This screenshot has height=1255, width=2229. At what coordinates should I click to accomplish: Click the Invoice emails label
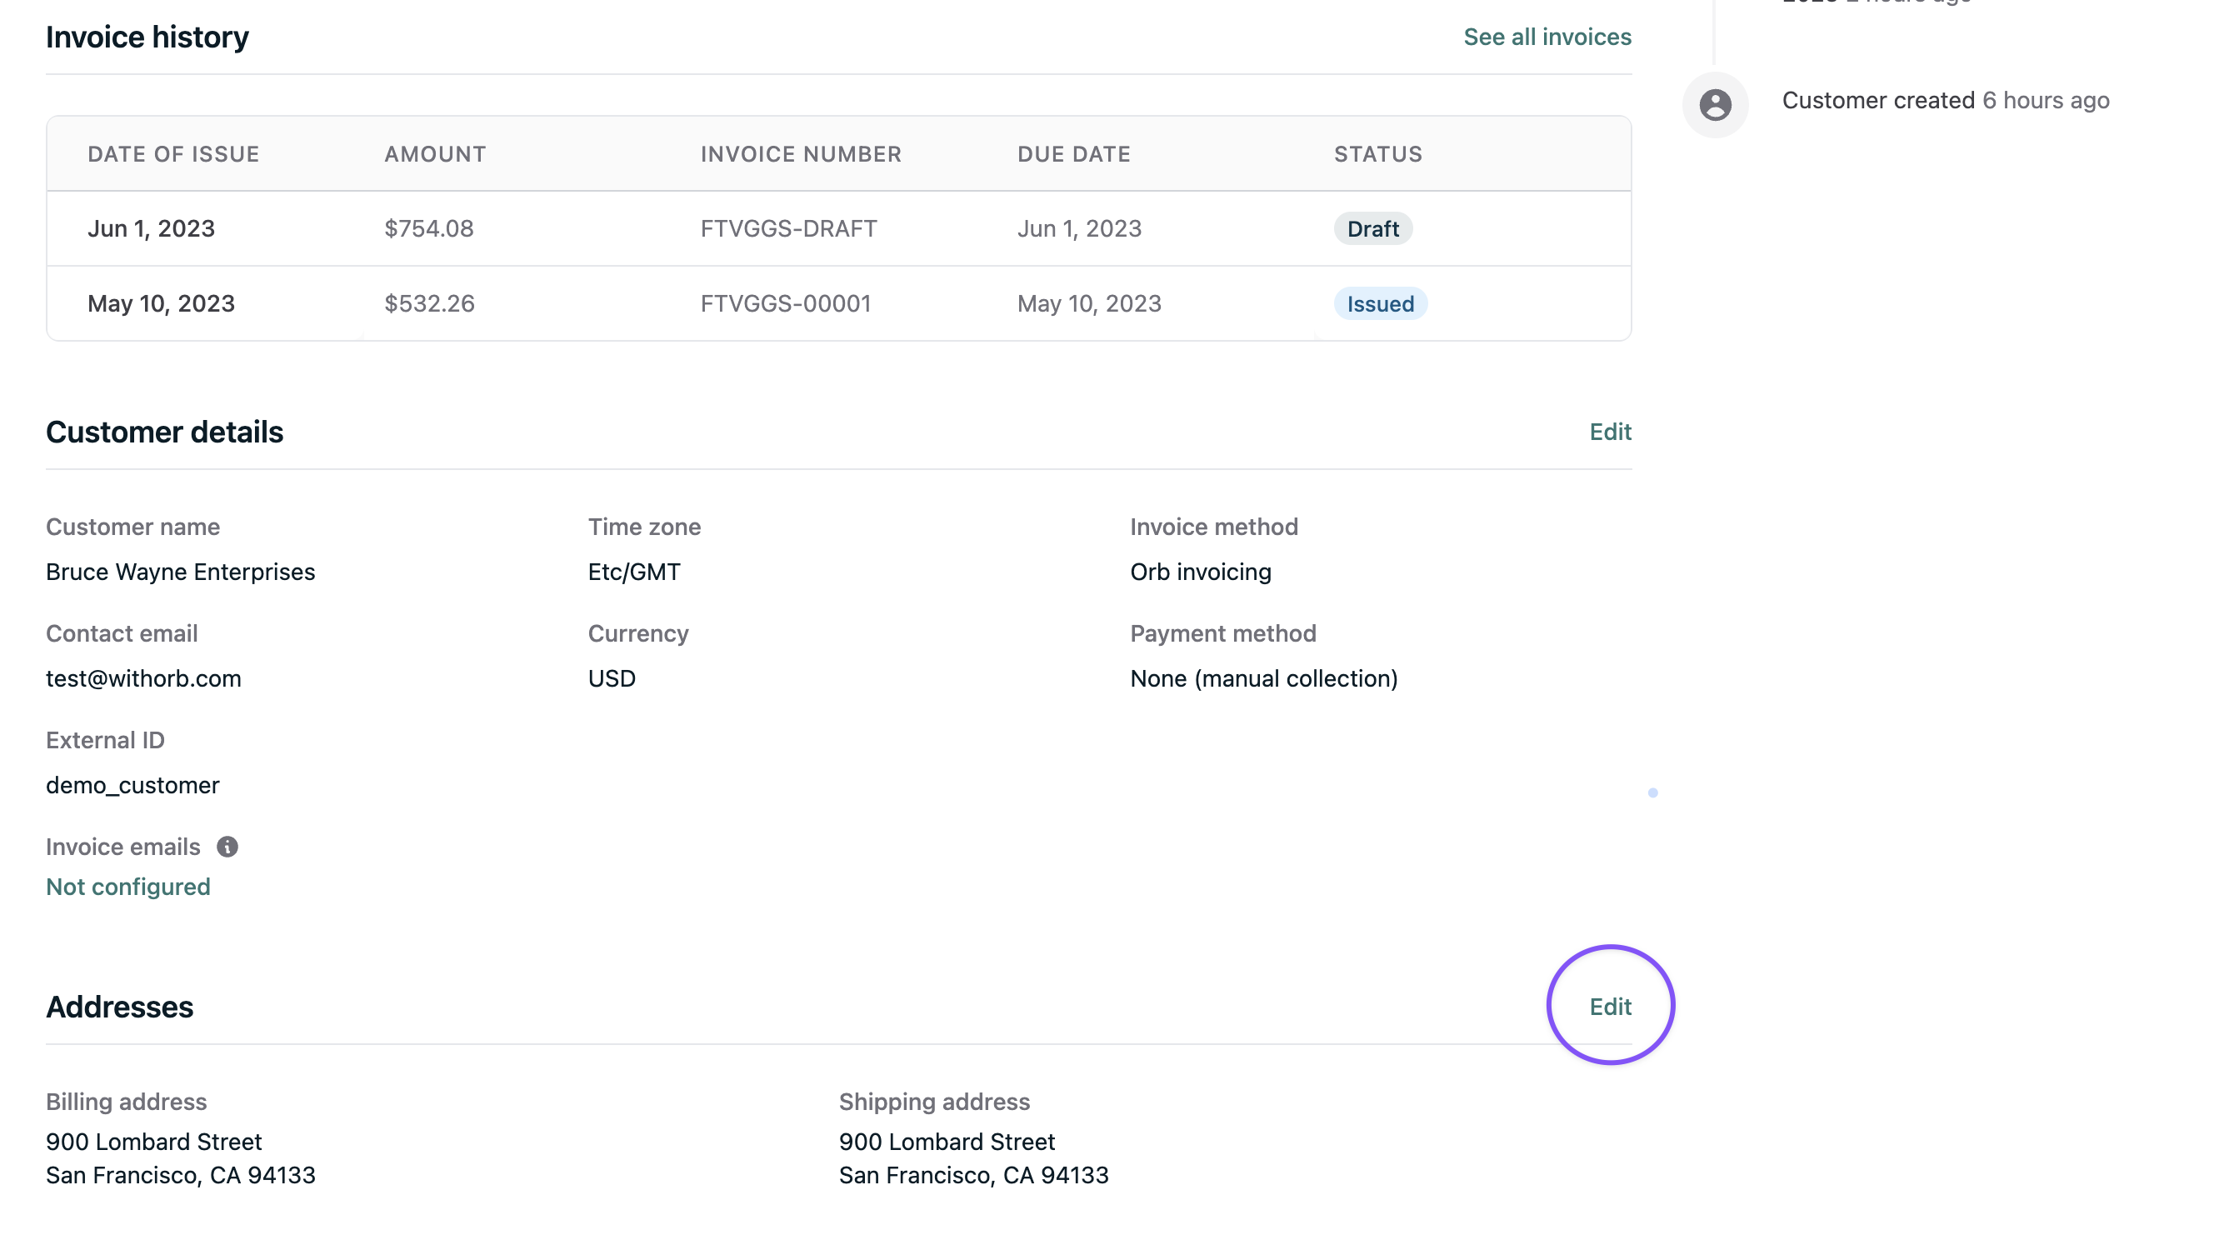(122, 847)
